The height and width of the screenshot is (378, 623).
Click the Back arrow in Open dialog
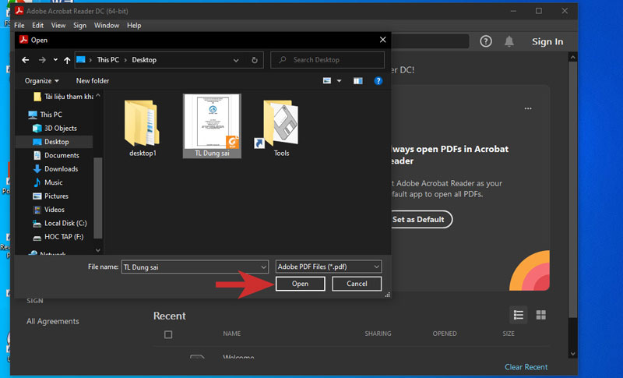[x=26, y=60]
